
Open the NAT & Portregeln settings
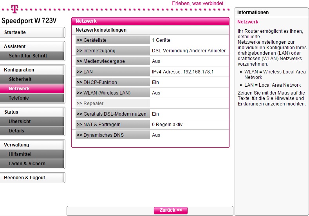coord(112,125)
